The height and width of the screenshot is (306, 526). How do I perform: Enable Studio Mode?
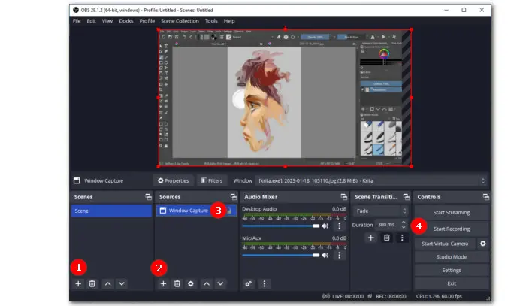(452, 256)
